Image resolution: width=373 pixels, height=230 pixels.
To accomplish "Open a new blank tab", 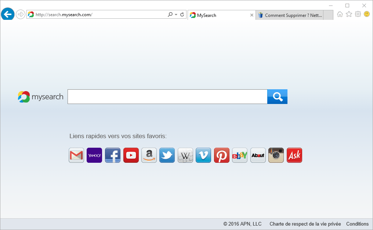I will [x=328, y=15].
